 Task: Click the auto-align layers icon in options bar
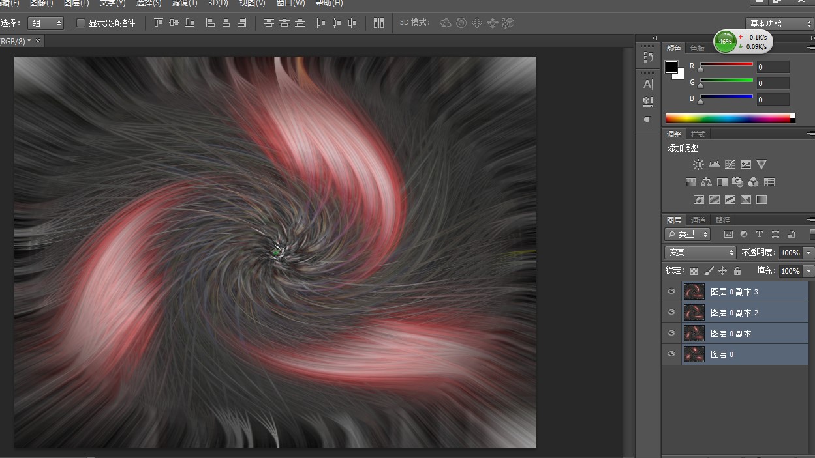(378, 23)
